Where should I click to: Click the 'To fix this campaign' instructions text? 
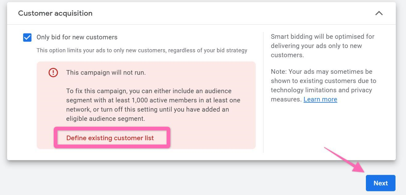pyautogui.click(x=153, y=105)
